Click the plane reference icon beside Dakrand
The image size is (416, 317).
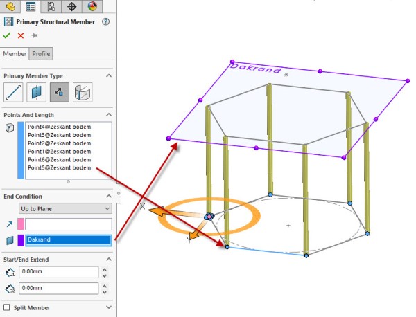click(x=10, y=240)
